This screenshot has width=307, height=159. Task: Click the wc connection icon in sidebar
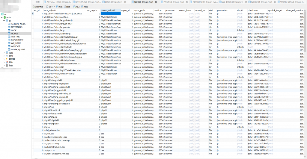2,14
